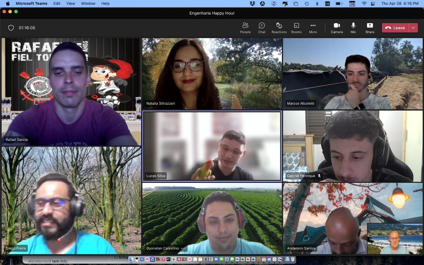
Task: Open the People participants panel
Action: click(x=245, y=28)
